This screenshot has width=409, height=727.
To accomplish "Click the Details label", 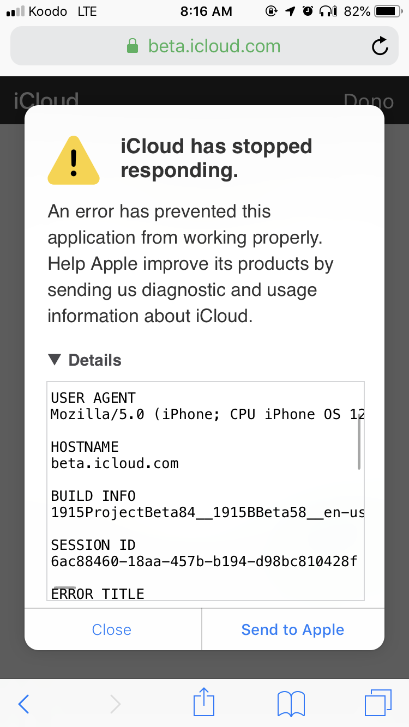I will [95, 360].
